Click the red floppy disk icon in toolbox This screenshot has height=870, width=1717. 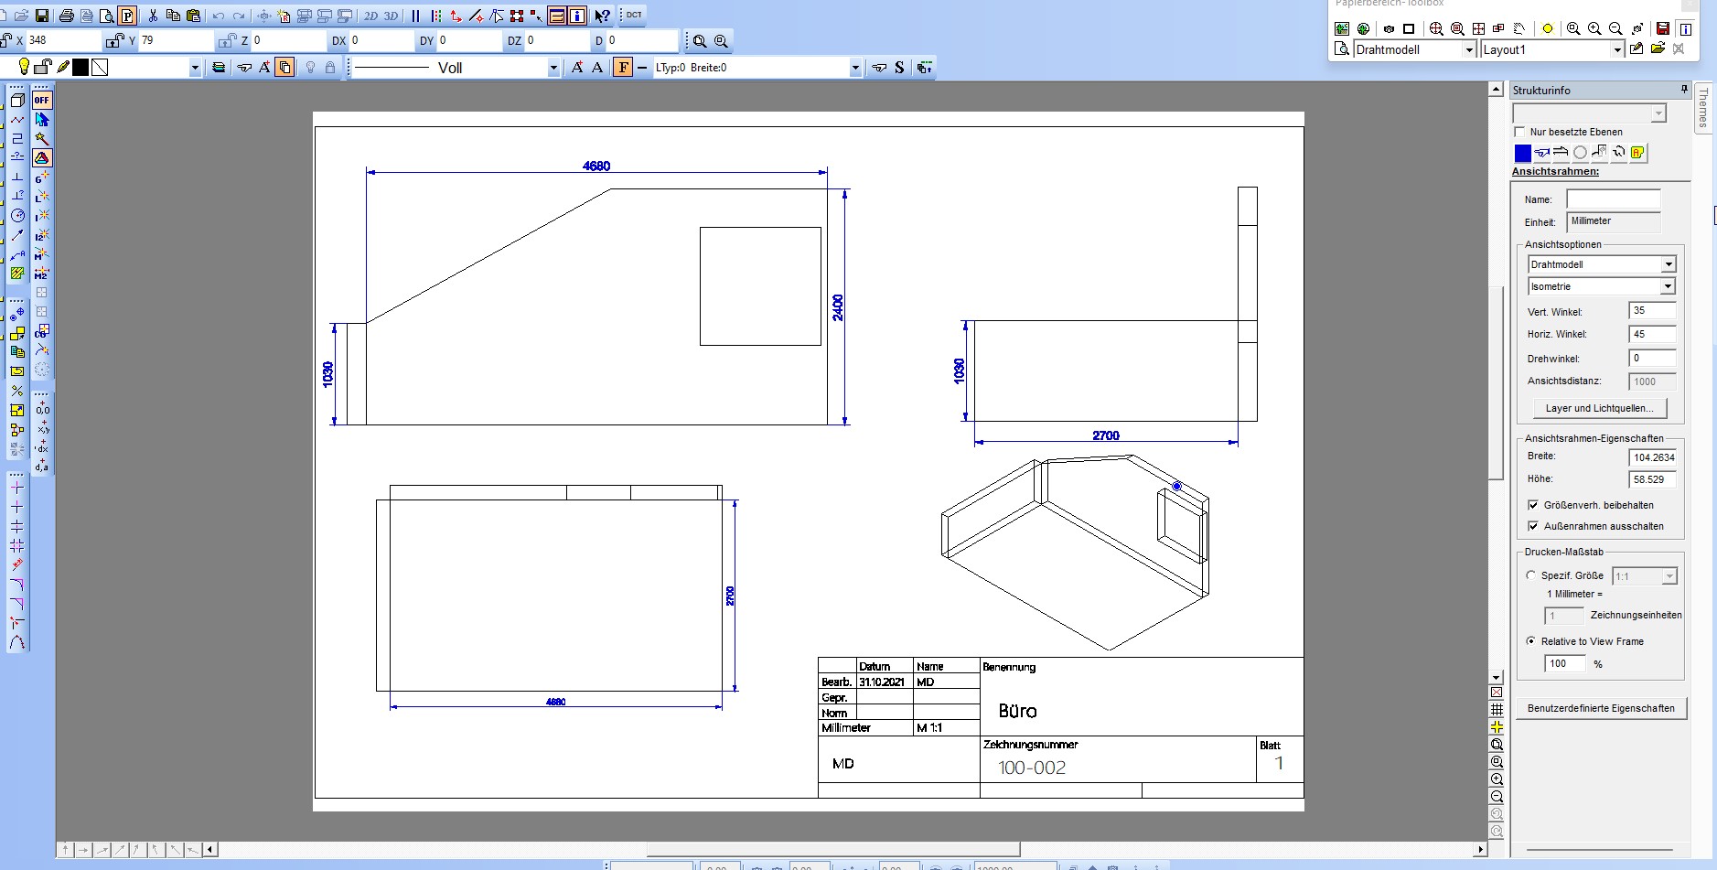click(1663, 28)
